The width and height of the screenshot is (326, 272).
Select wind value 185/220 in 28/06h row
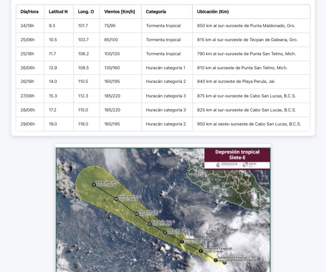pos(112,110)
